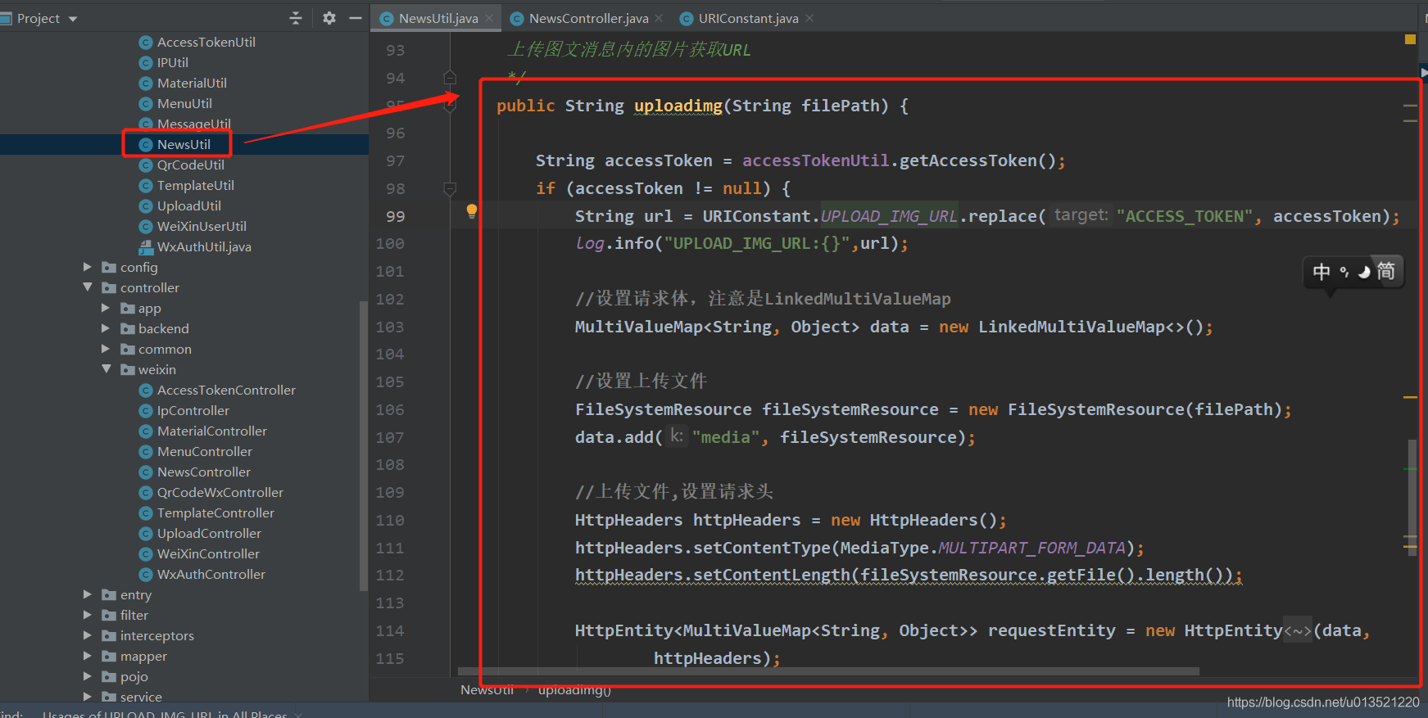
Task: Click UPLOAD_IMG_URL constant reference
Action: click(889, 216)
